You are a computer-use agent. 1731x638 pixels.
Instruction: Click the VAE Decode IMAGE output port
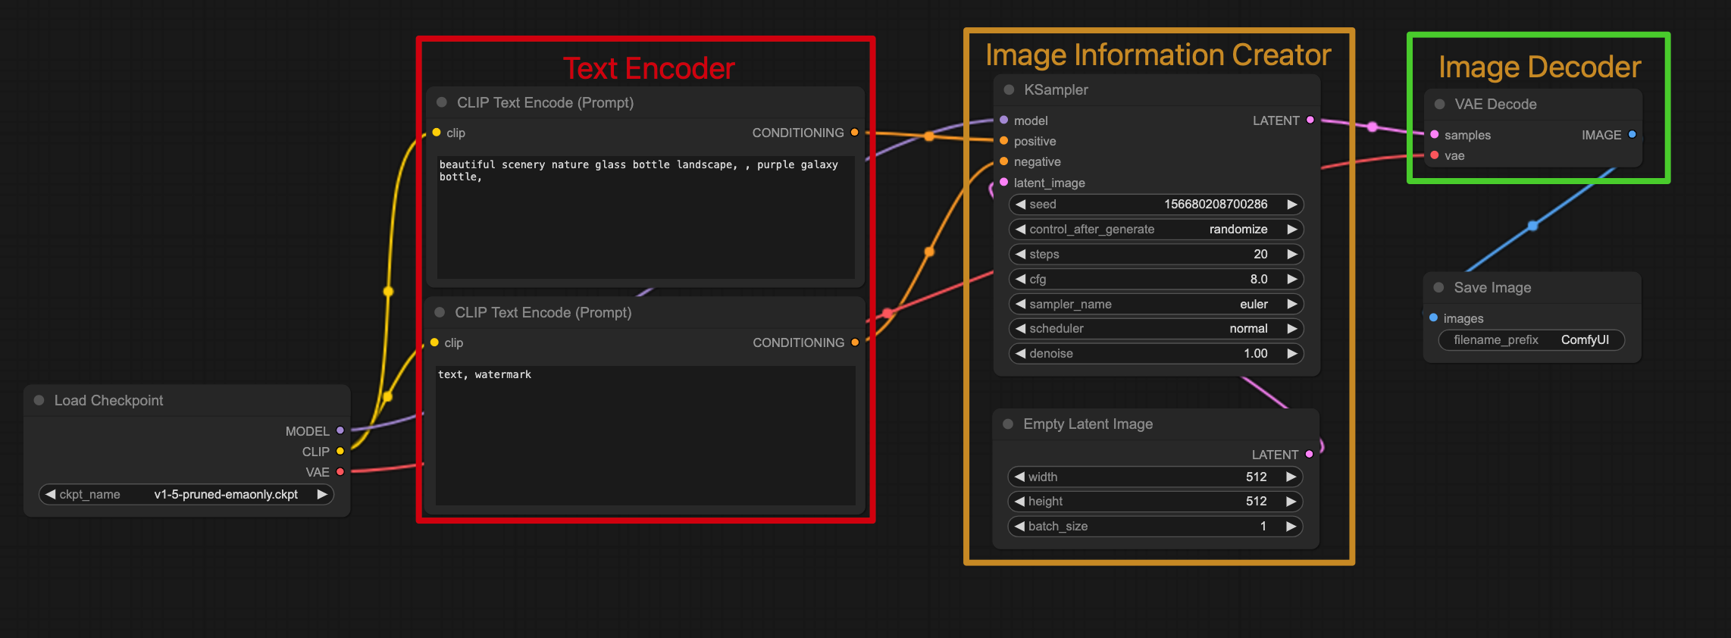[x=1632, y=134]
